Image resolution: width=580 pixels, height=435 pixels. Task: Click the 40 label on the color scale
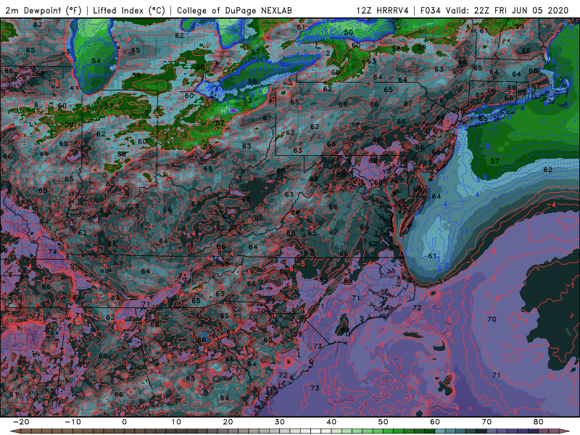331,422
